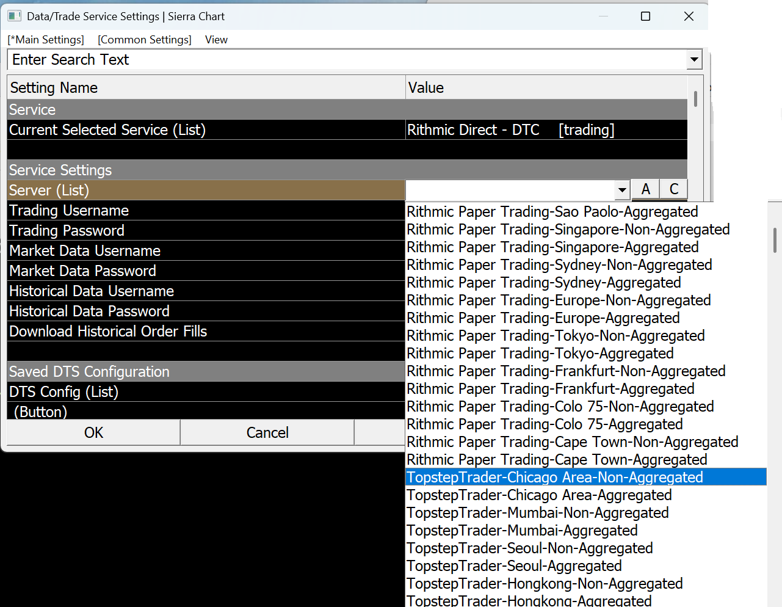Choose Rithmic Paper Trading-Europe-Non-Aggregated

586,300
